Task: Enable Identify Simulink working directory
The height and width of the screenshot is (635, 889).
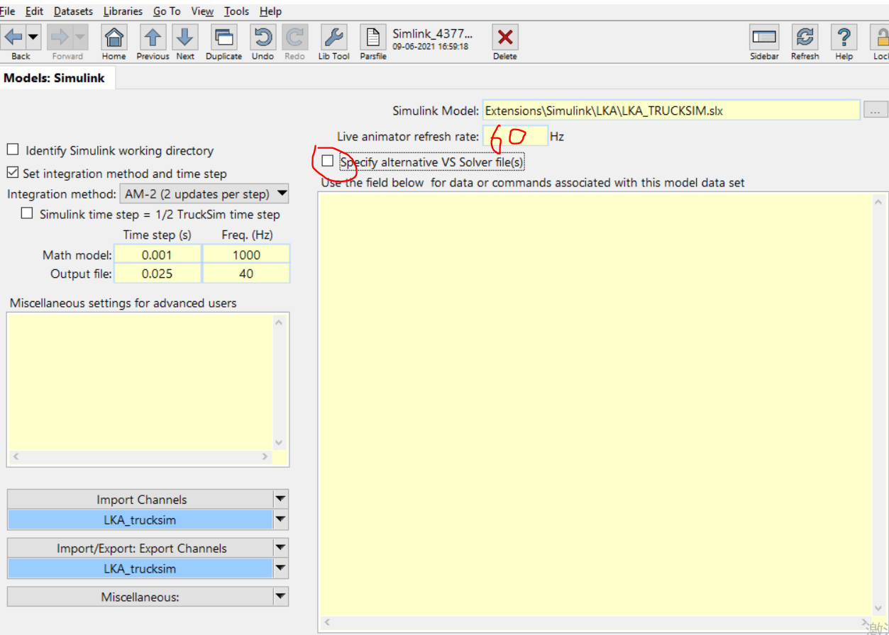Action: (x=13, y=150)
